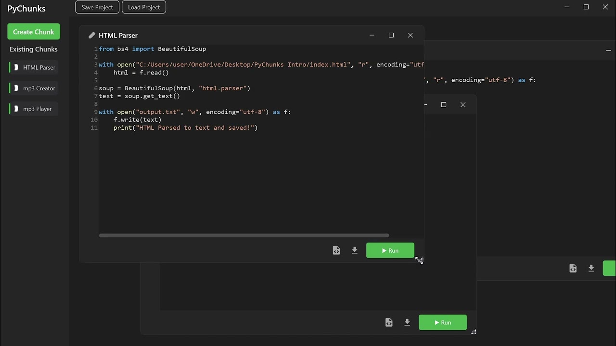
Task: Click download icon in the middle background window
Action: [x=407, y=322]
